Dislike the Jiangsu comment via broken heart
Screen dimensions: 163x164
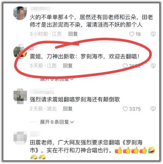point(153,34)
